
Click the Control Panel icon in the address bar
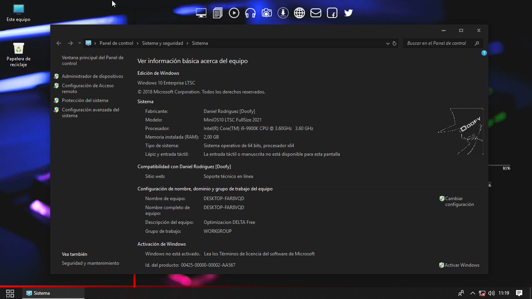tap(88, 43)
